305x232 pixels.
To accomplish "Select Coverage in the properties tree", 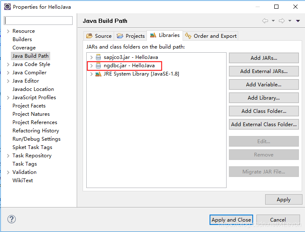I will (24, 48).
